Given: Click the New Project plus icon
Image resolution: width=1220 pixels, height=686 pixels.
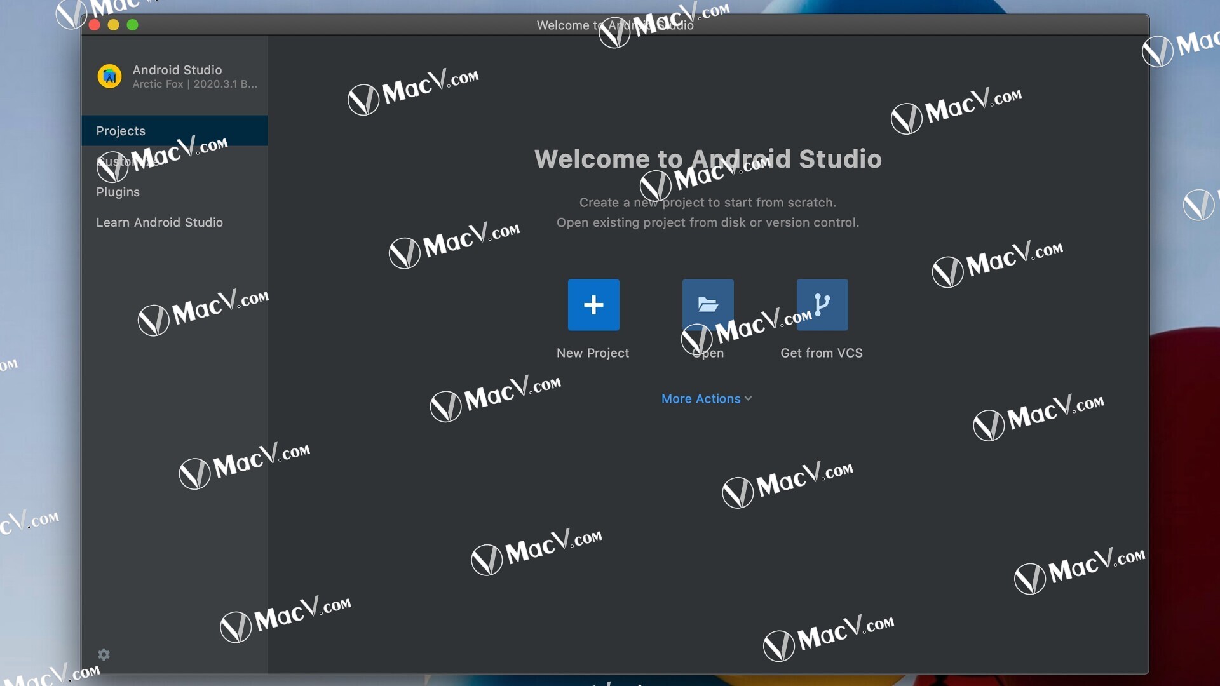Looking at the screenshot, I should (x=593, y=305).
